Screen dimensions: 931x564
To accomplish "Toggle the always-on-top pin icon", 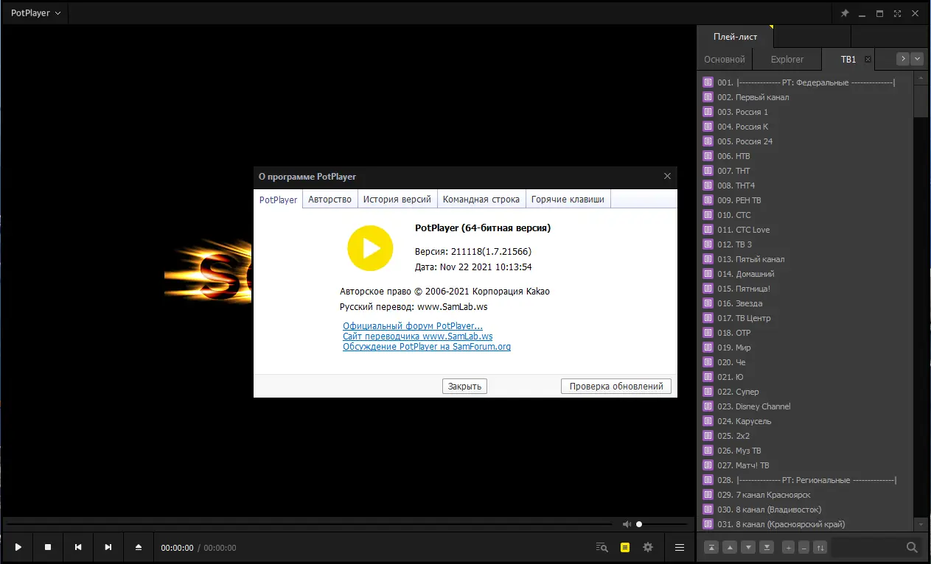I will coord(845,13).
